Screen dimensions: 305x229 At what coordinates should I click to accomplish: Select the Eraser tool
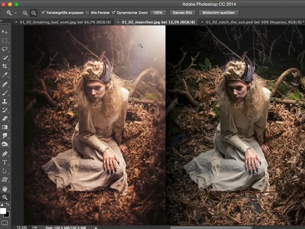point(5,118)
